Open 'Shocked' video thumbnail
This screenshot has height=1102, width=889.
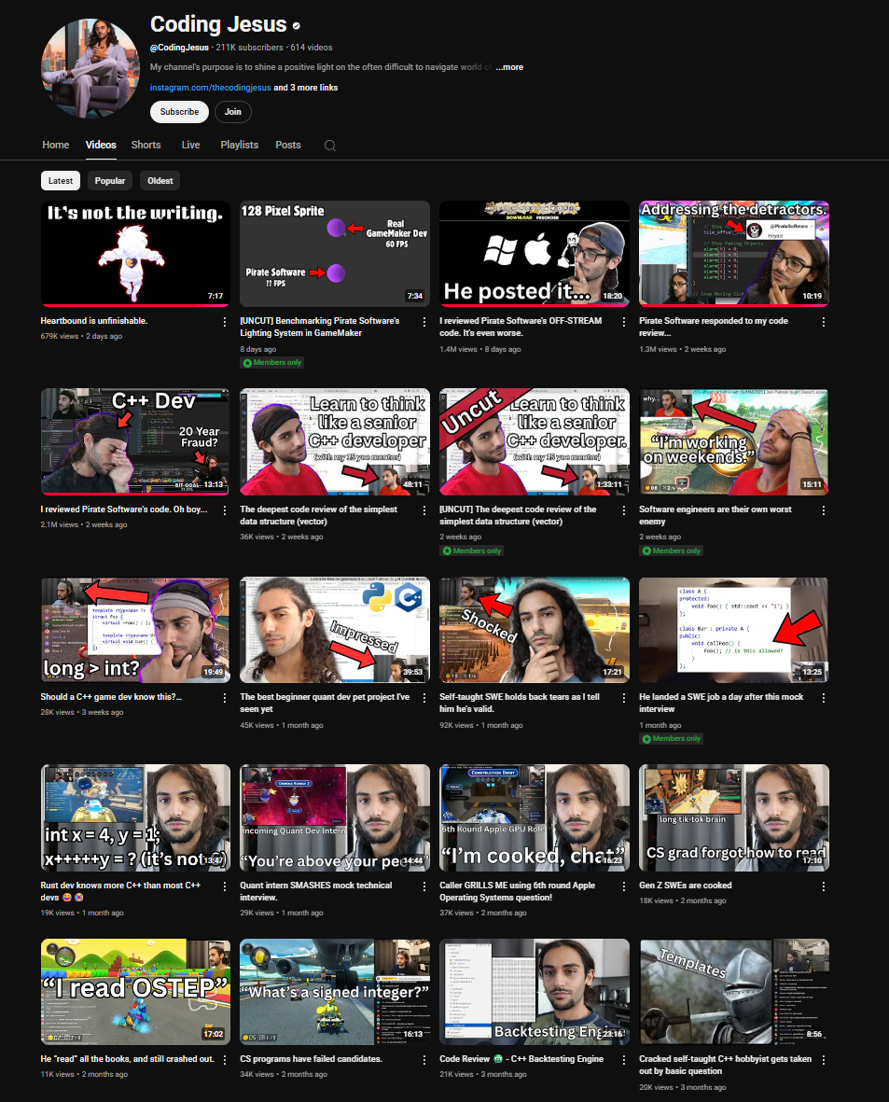535,630
